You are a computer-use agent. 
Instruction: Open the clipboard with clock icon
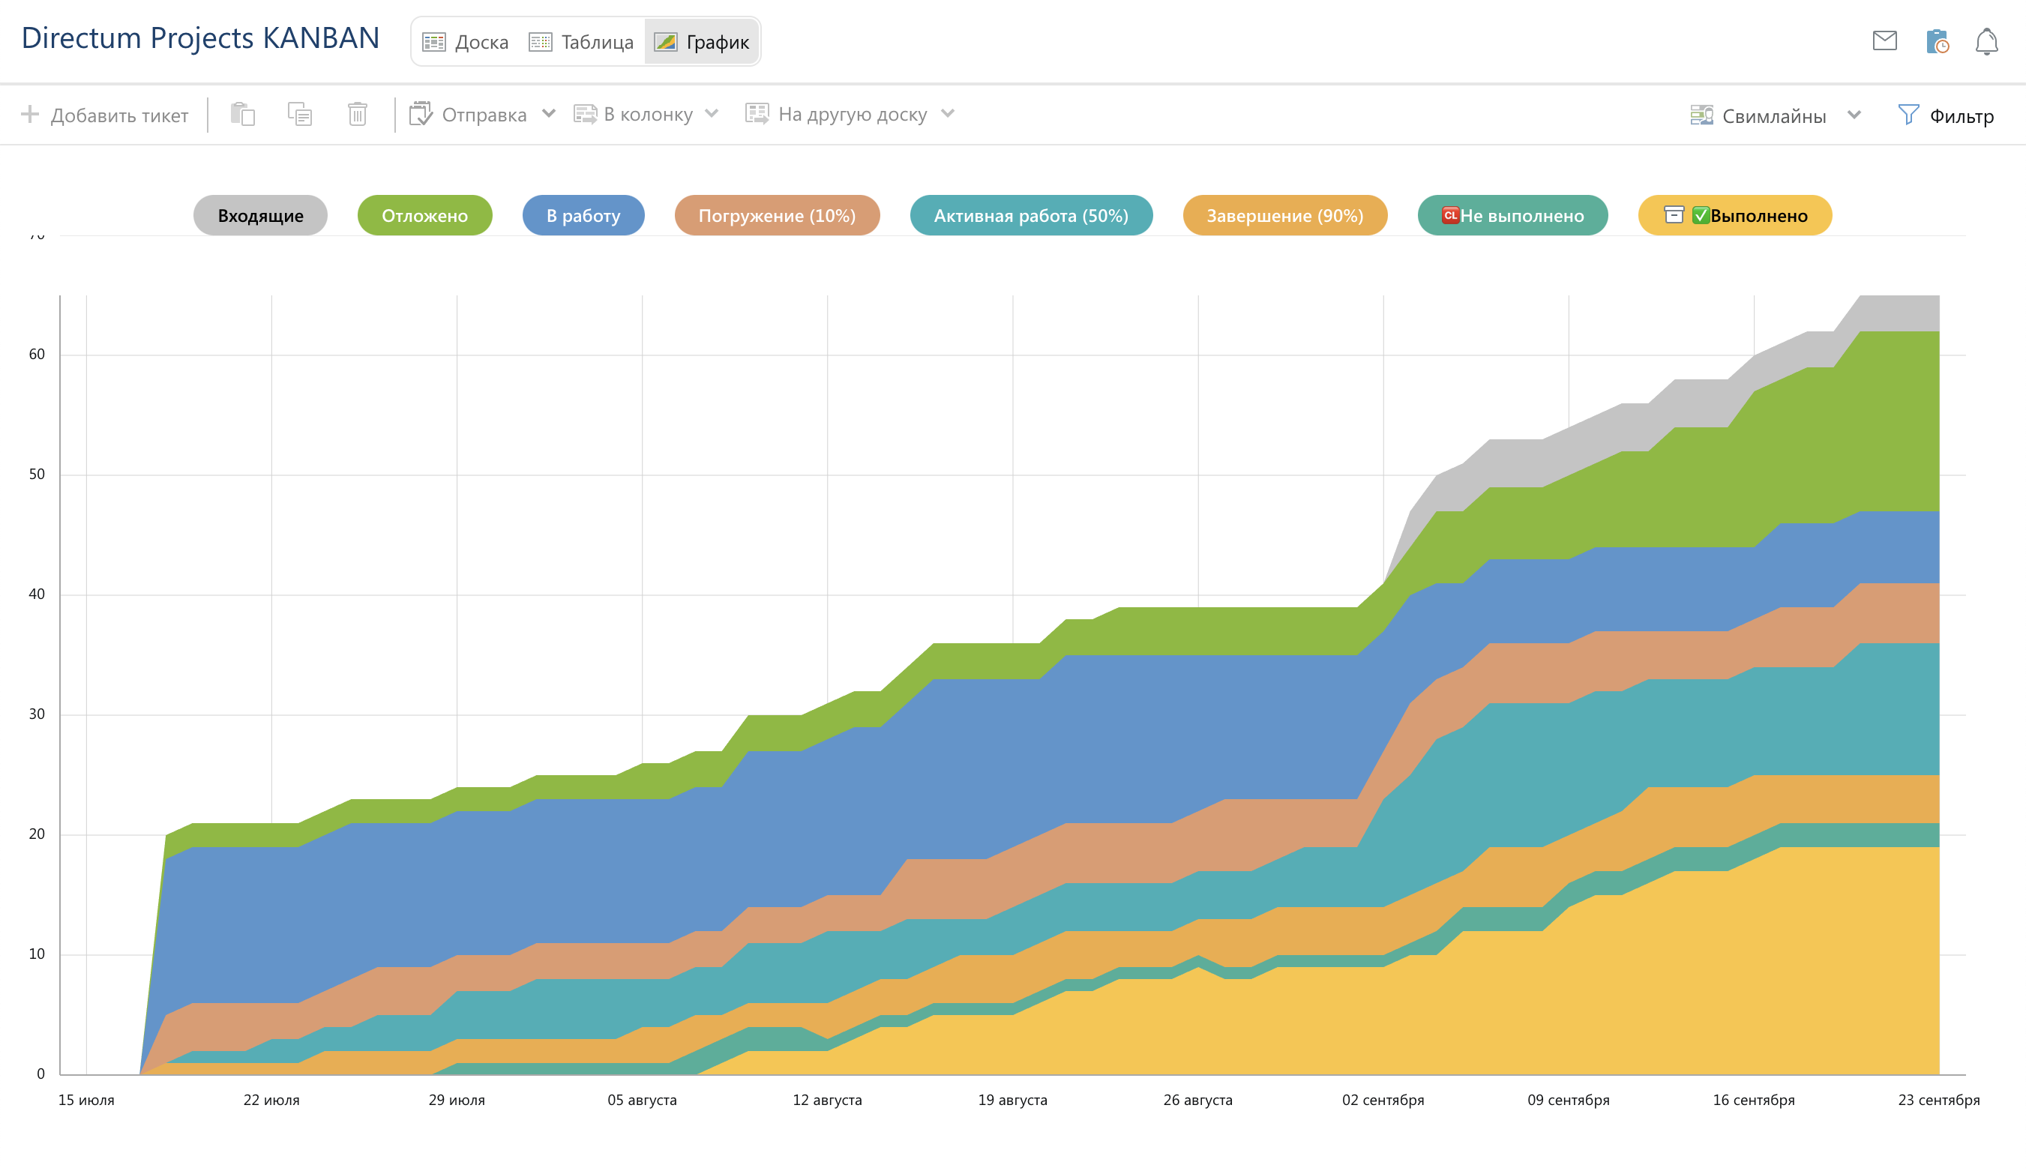click(1937, 41)
